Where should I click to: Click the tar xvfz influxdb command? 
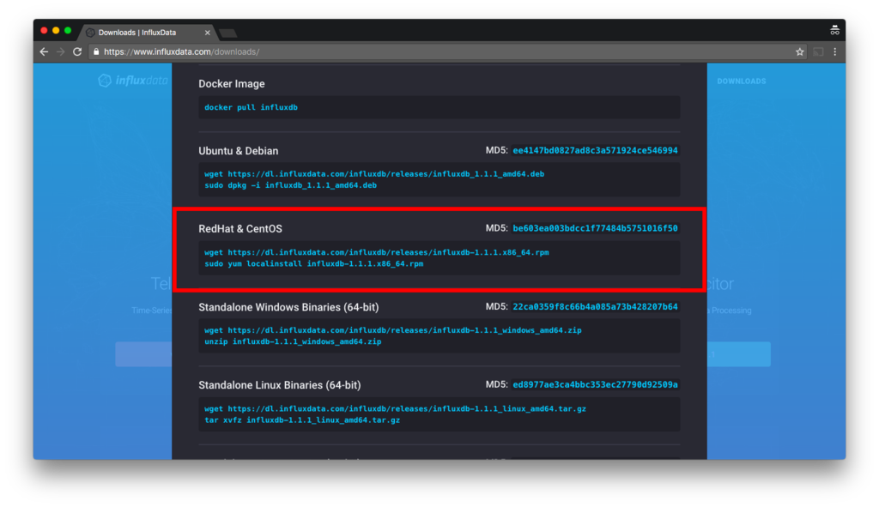(301, 419)
